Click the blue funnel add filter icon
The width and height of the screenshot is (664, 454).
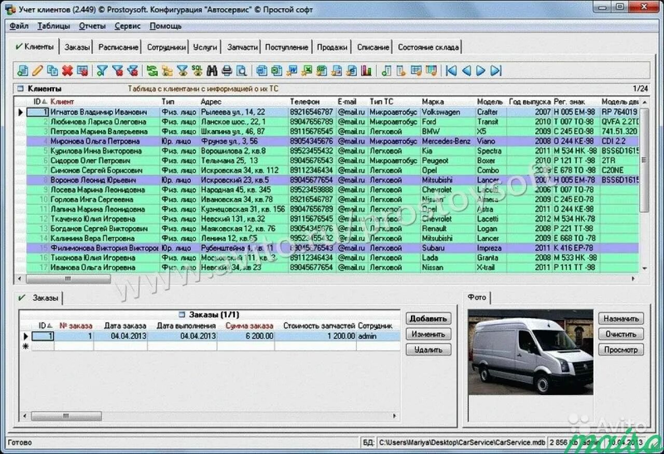(x=102, y=70)
